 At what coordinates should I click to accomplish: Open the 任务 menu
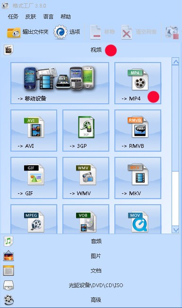(13, 17)
